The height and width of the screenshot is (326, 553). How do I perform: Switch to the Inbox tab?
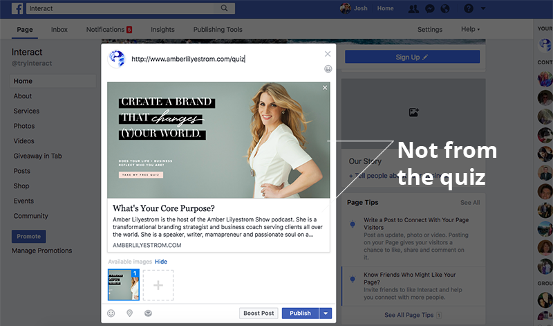59,30
